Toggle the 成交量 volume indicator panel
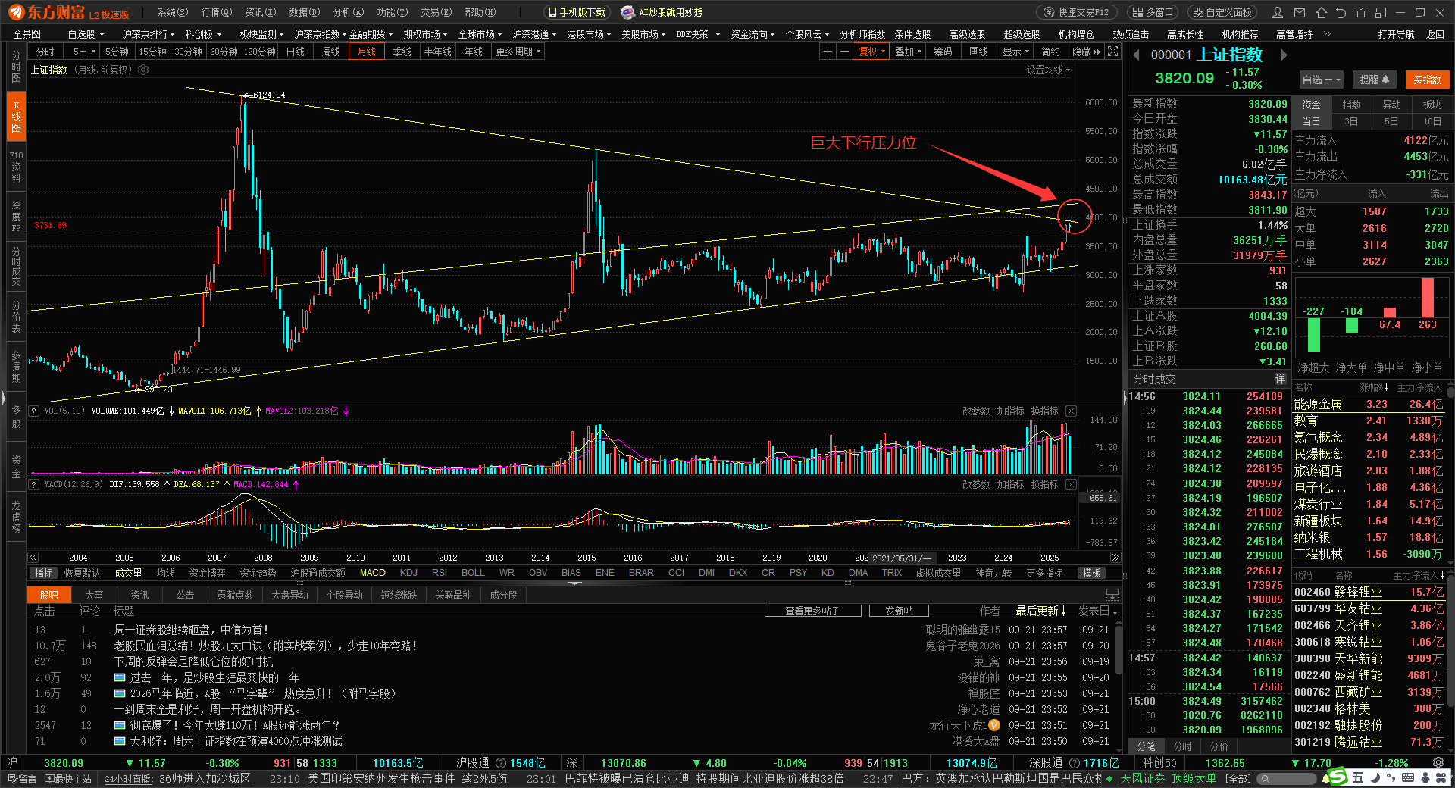Screen dimensions: 1455x788 click(x=128, y=573)
